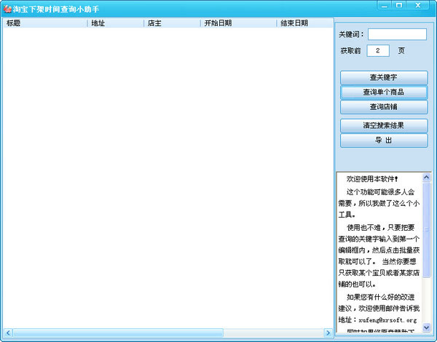Click the 获取前 label
Screen dimensions: 437x342
click(x=350, y=51)
